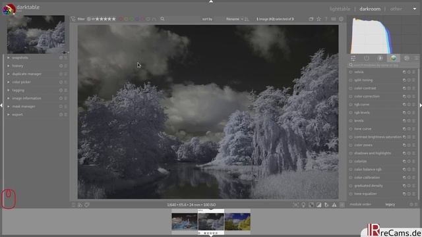Toggle clipping indication icon
422x237 pixels.
[318, 205]
